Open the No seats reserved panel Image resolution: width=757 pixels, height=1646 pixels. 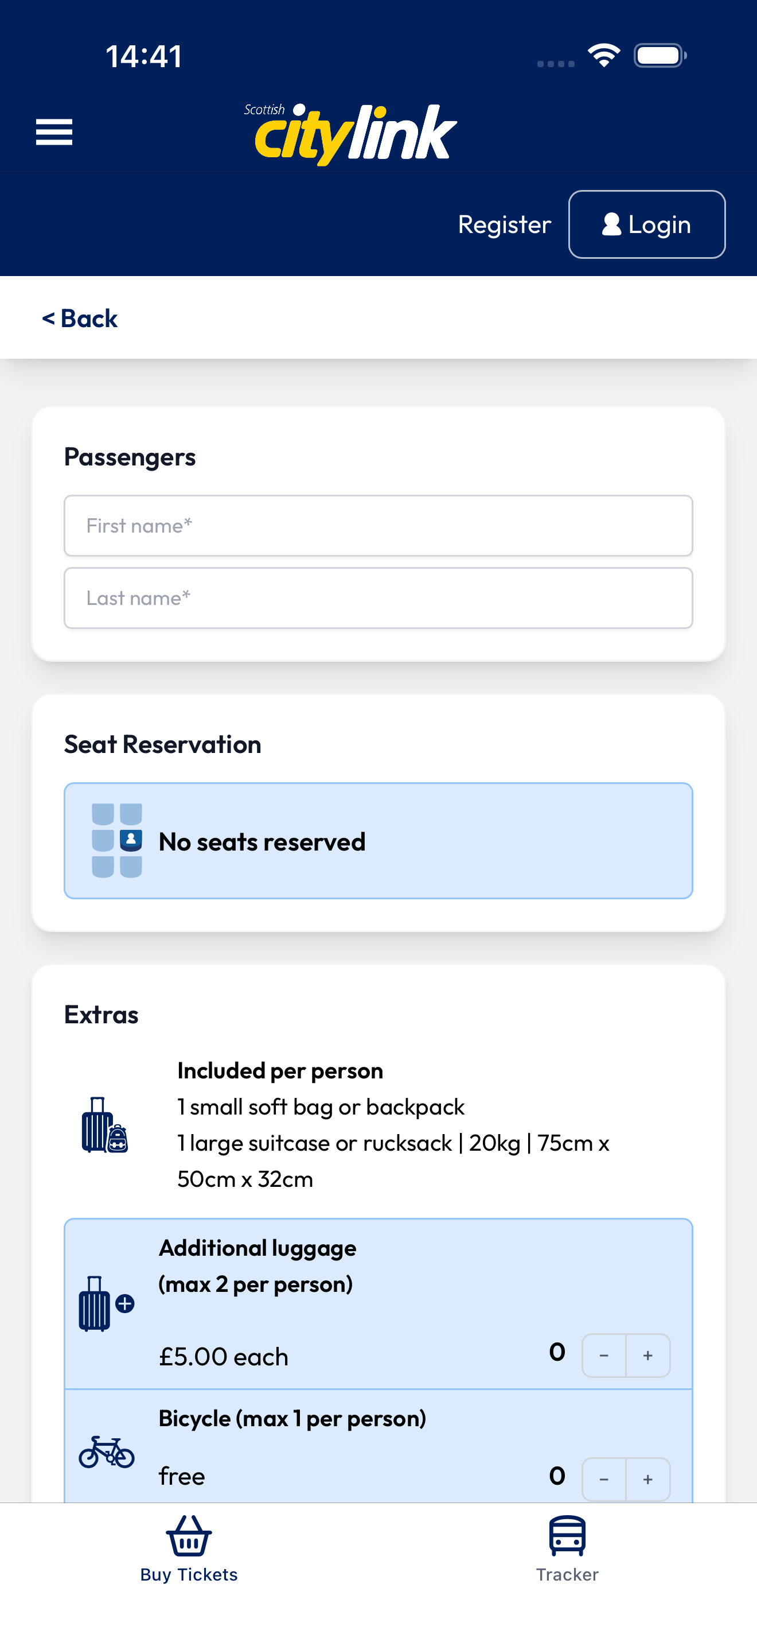pyautogui.click(x=378, y=840)
